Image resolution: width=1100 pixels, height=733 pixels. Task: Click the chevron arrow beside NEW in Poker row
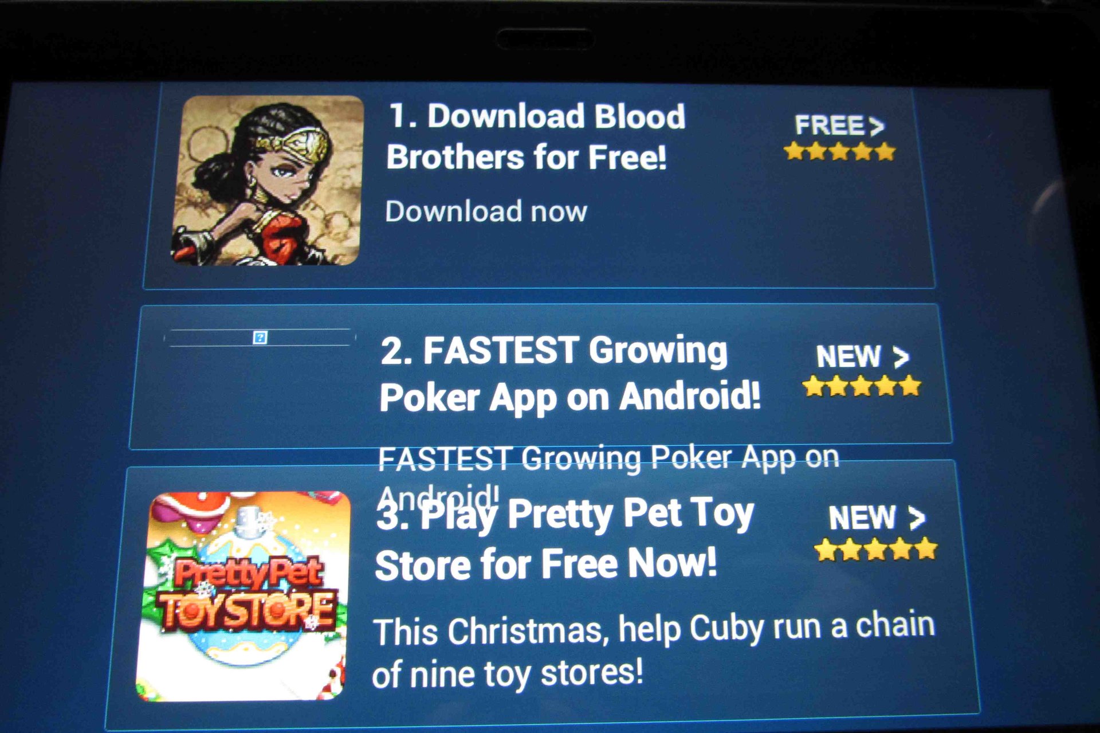(901, 357)
